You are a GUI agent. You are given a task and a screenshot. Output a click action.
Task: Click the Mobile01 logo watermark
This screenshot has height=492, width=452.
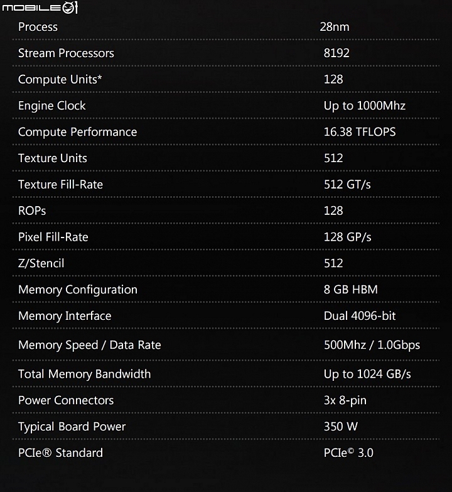40,8
